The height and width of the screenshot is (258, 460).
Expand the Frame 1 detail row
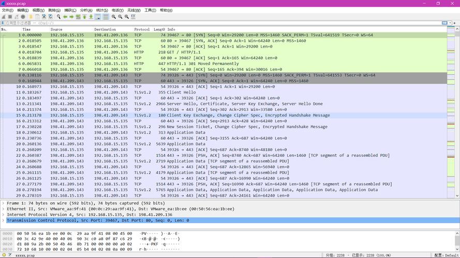pos(3,203)
